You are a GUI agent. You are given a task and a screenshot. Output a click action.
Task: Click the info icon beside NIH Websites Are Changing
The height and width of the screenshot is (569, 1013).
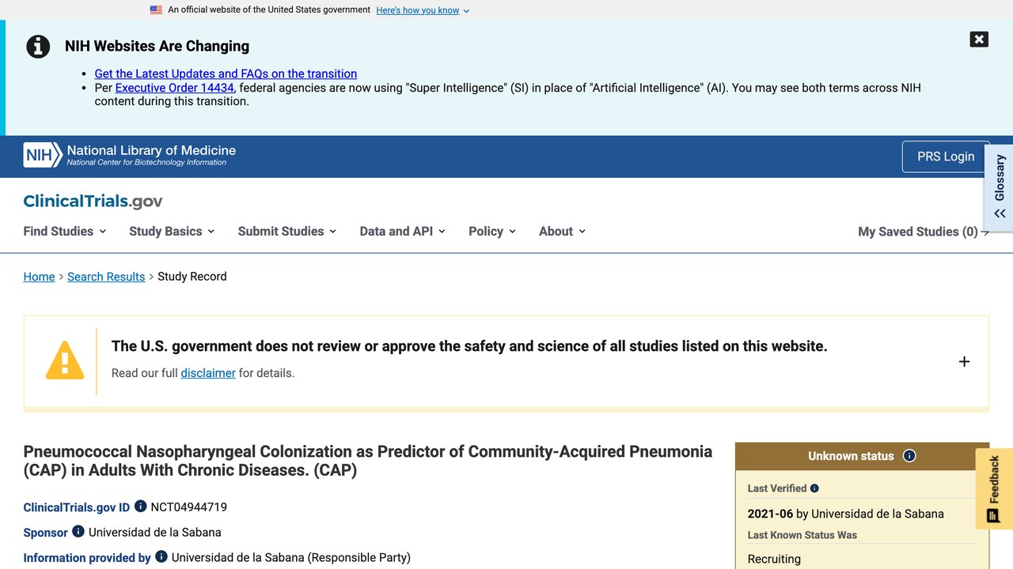point(38,47)
